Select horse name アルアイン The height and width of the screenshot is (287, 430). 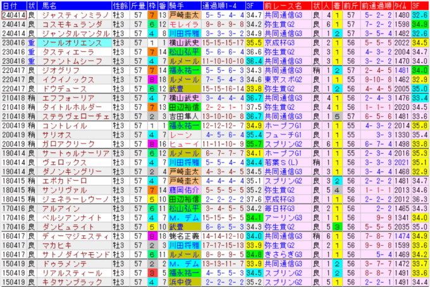click(x=61, y=209)
